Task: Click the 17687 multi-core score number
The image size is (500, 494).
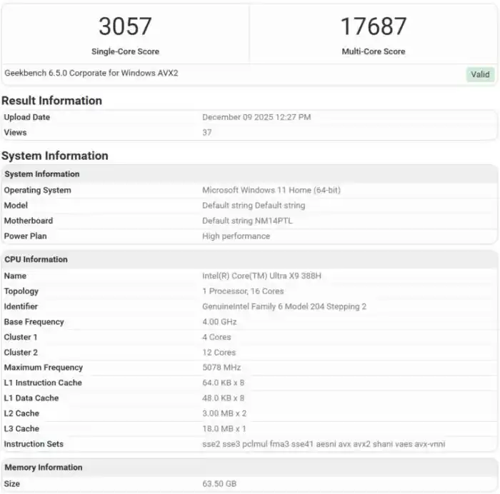Action: (x=373, y=26)
